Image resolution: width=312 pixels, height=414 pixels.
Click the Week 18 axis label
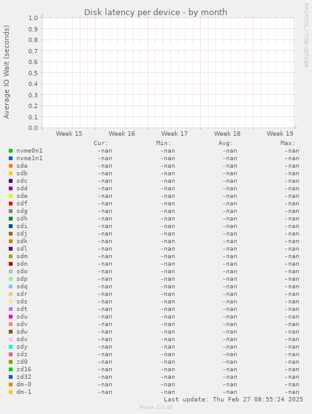click(227, 134)
